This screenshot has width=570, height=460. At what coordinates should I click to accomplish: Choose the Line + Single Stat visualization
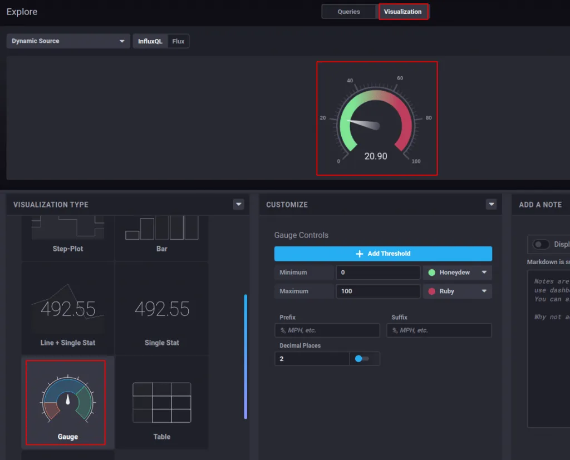67,309
